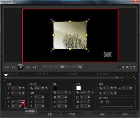140x118 pixels.
Task: Cancel with the 取消 button
Action: [x=125, y=114]
